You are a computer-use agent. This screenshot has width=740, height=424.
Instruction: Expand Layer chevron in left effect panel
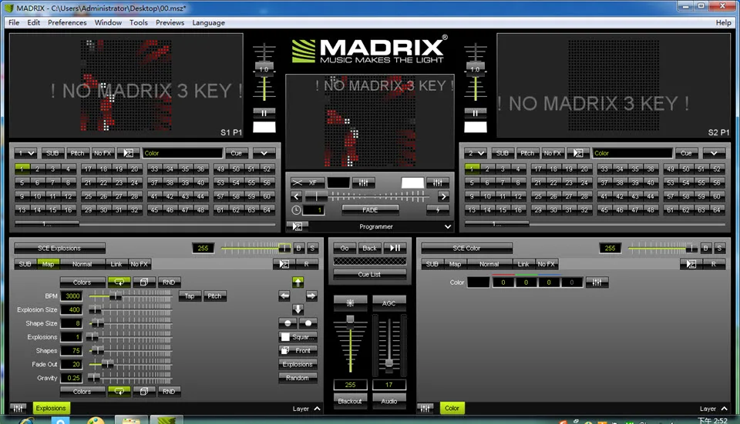click(x=317, y=409)
